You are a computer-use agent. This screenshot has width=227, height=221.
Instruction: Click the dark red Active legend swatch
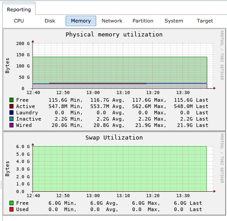[11, 106]
